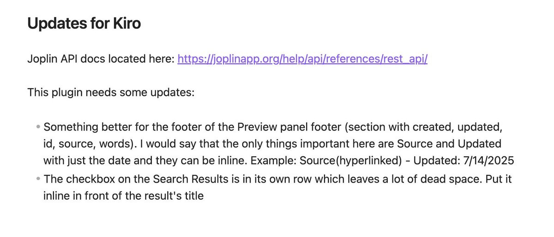The image size is (554, 237).
Task: Click the "Joplin API docs located here:" text
Action: (101, 59)
